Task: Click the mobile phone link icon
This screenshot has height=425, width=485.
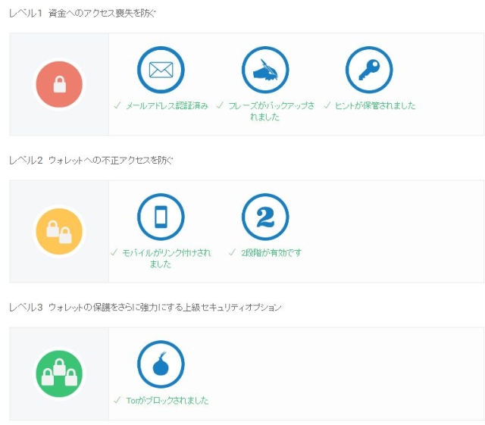Action: (161, 217)
